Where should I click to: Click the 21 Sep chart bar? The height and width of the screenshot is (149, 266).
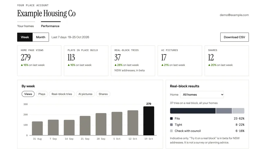click(85, 126)
